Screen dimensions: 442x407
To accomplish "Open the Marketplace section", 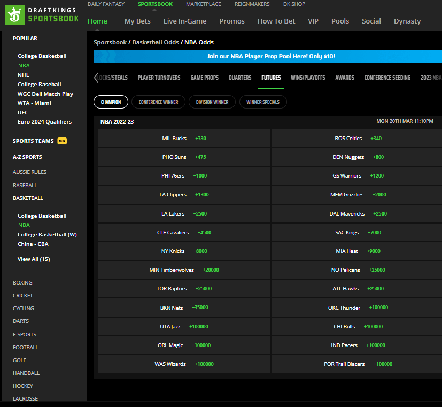I will [x=204, y=4].
